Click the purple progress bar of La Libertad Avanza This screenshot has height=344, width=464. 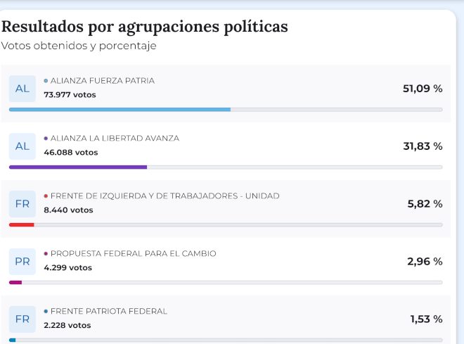tap(77, 167)
